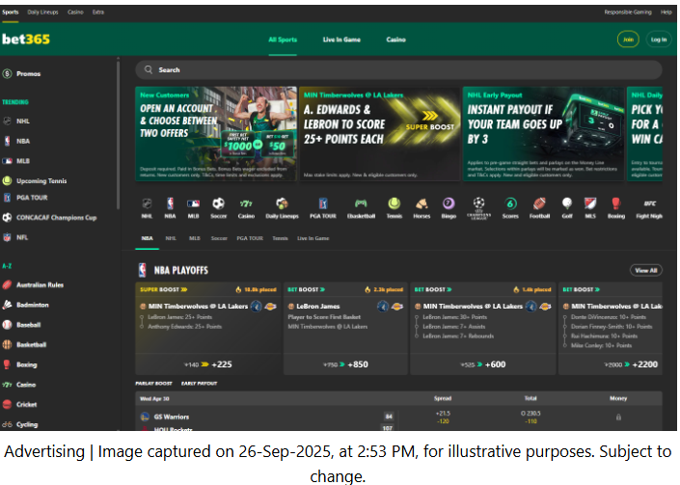Open the Edwards & LeBron Super Boost banner
Image resolution: width=680 pixels, height=485 pixels.
pos(379,133)
